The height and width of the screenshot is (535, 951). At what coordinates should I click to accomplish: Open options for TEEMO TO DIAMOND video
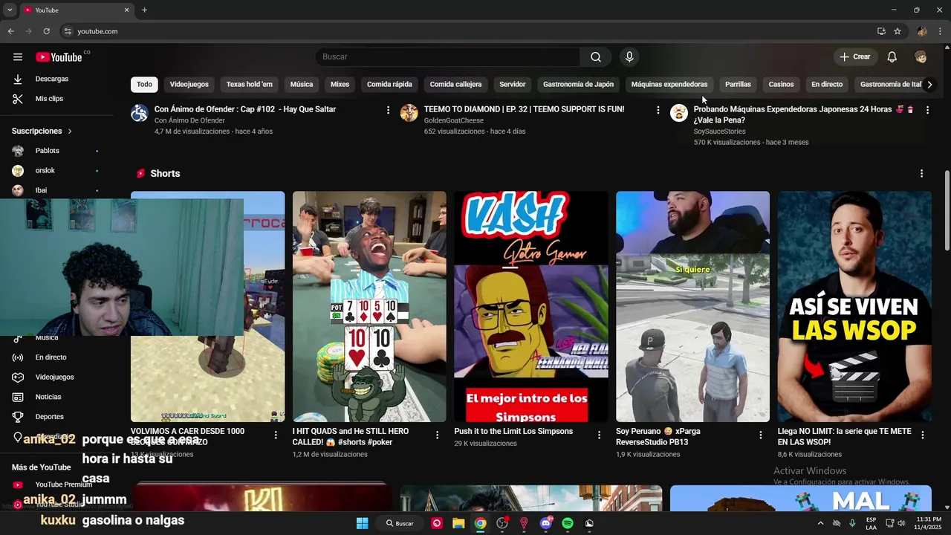pyautogui.click(x=658, y=110)
